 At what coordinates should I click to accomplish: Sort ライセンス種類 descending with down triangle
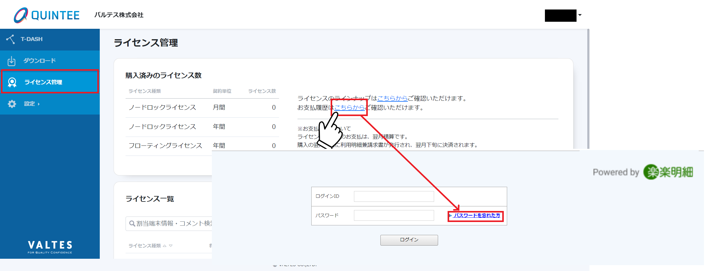pyautogui.click(x=171, y=246)
